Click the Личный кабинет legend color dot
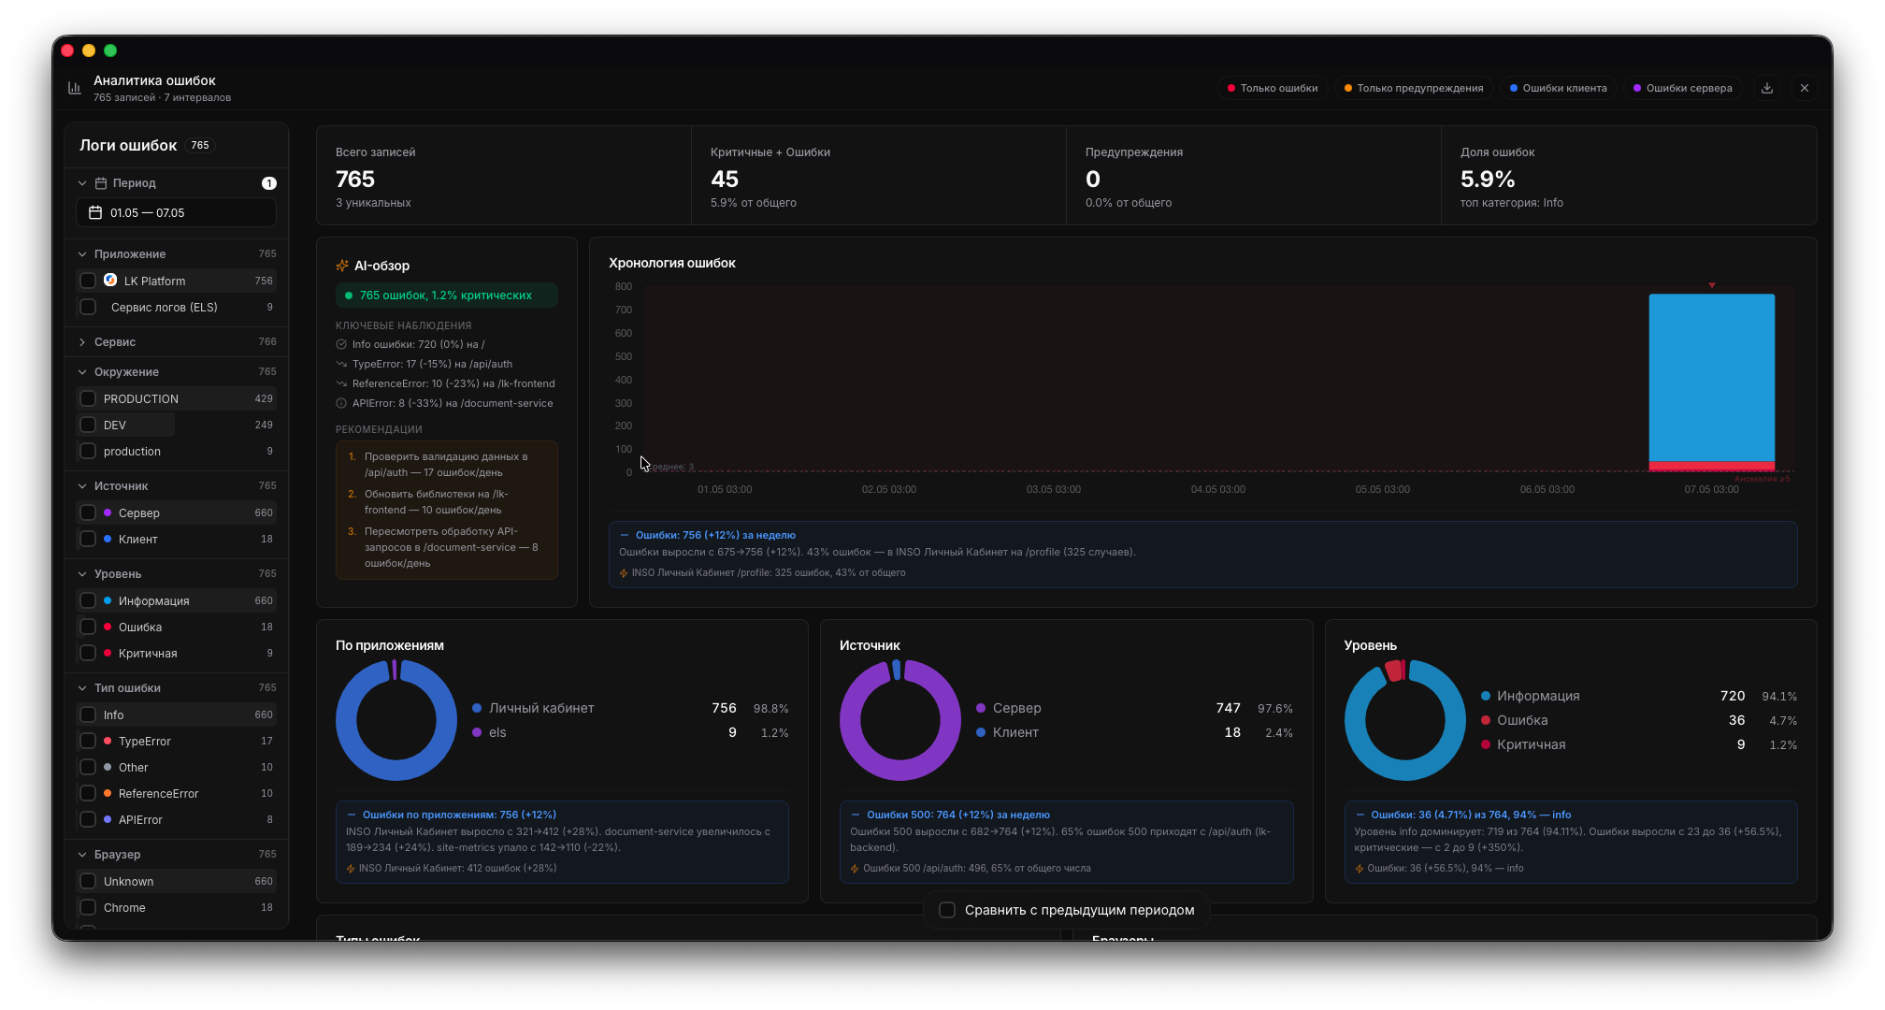1885x1010 pixels. point(477,708)
